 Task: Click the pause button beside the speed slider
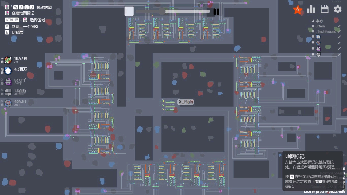point(216,12)
